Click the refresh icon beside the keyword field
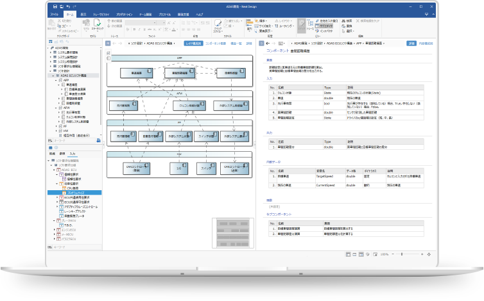This screenshot has height=301, width=484. [99, 140]
